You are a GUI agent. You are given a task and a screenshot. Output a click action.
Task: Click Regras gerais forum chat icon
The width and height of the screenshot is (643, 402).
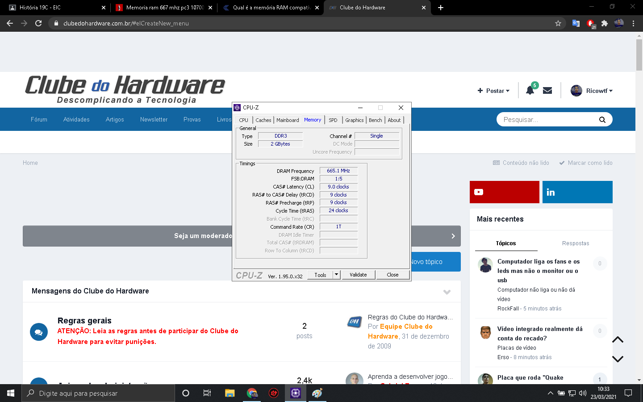[x=39, y=332]
